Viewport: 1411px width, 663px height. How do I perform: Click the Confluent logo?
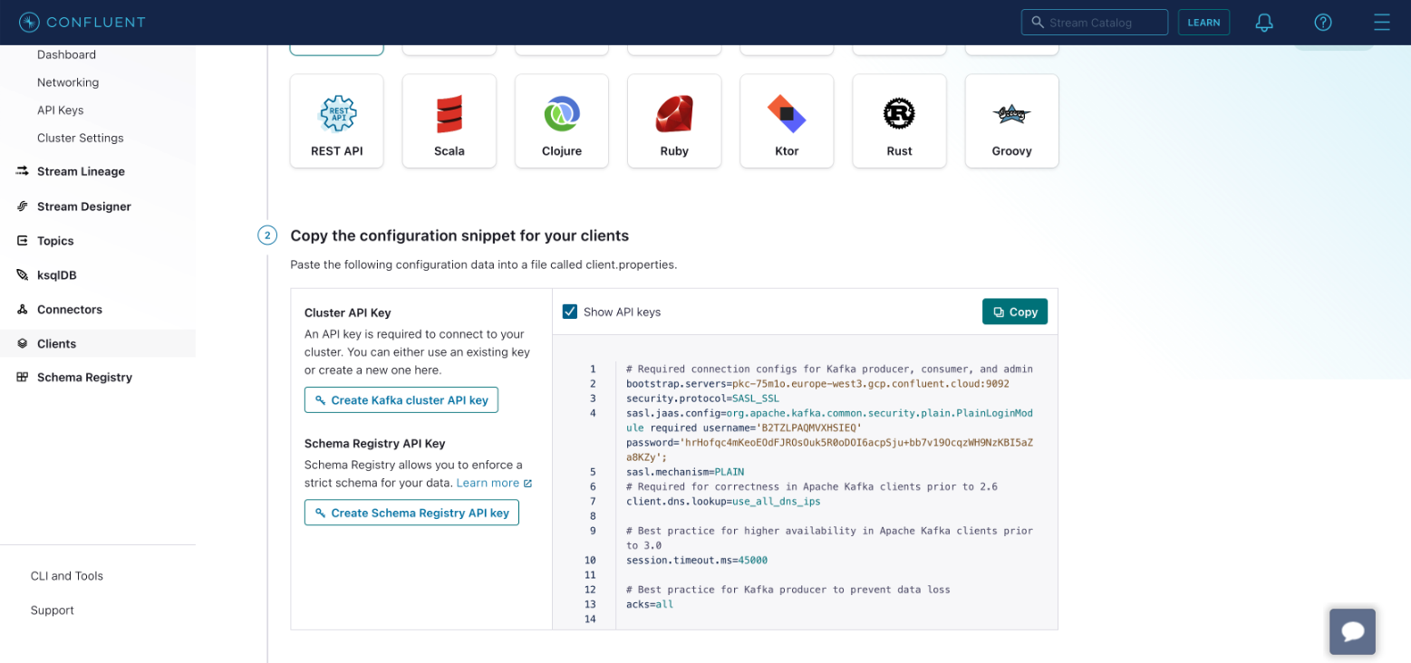tap(82, 23)
